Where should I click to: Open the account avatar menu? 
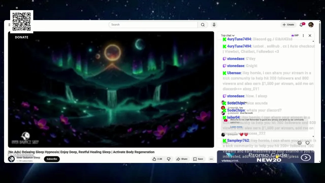311,25
